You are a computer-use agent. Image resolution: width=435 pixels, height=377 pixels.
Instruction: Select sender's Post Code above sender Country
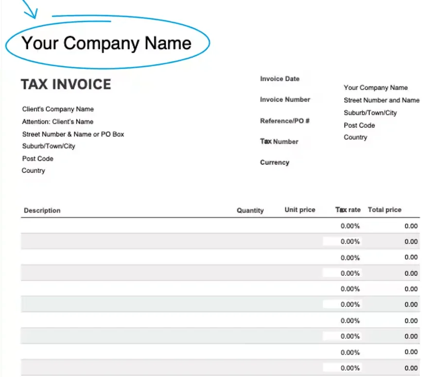[x=359, y=125]
